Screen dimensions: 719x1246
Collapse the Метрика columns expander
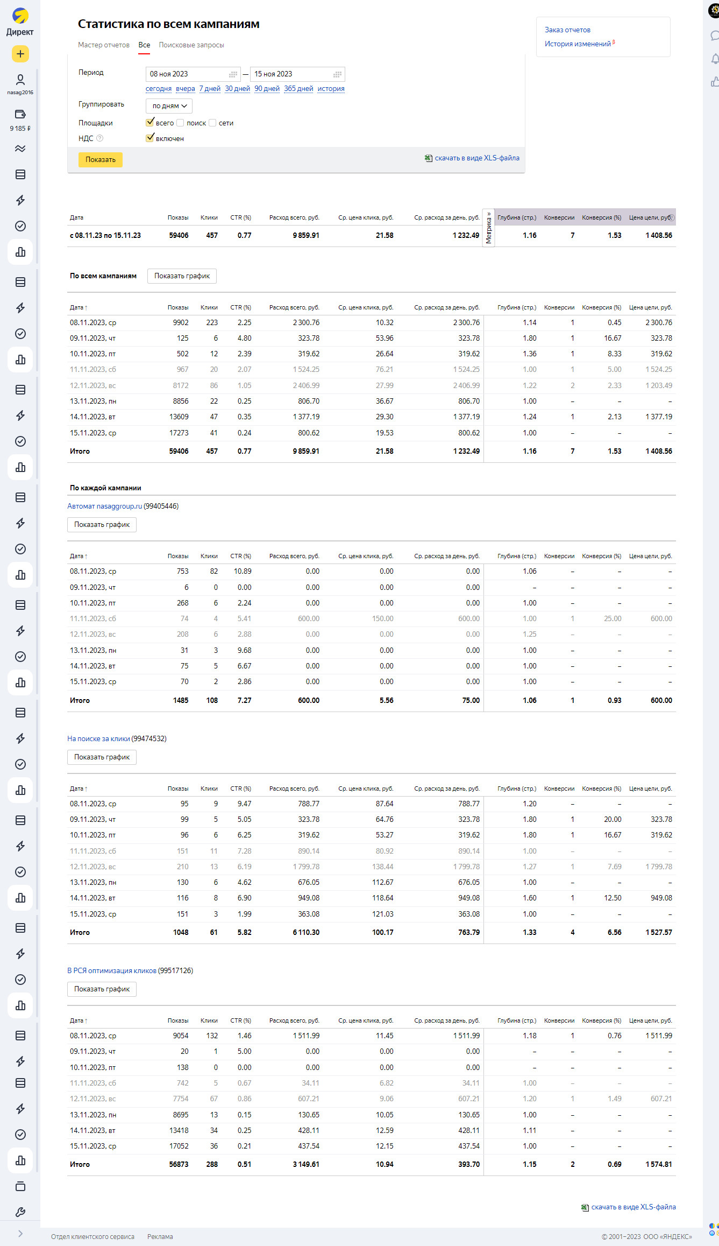pyautogui.click(x=489, y=228)
